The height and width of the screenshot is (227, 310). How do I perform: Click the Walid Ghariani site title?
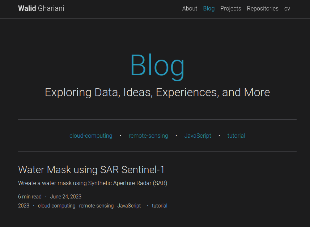tap(41, 8)
